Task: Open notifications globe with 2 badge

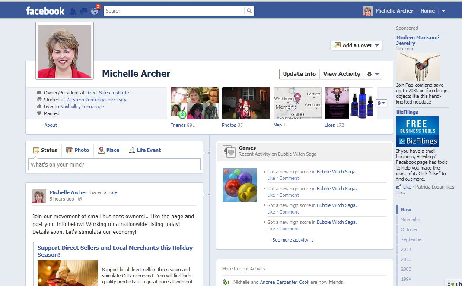Action: [95, 11]
